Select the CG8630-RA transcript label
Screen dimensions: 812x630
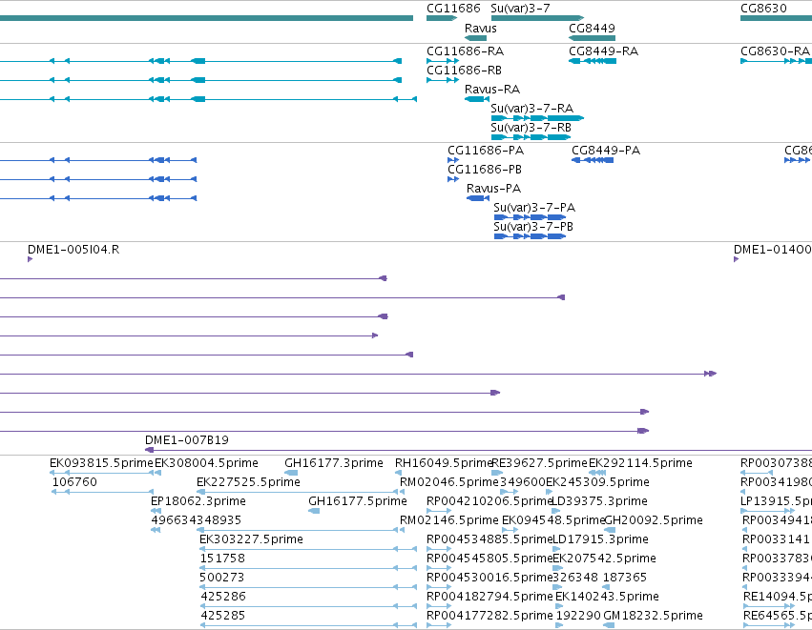click(x=775, y=51)
